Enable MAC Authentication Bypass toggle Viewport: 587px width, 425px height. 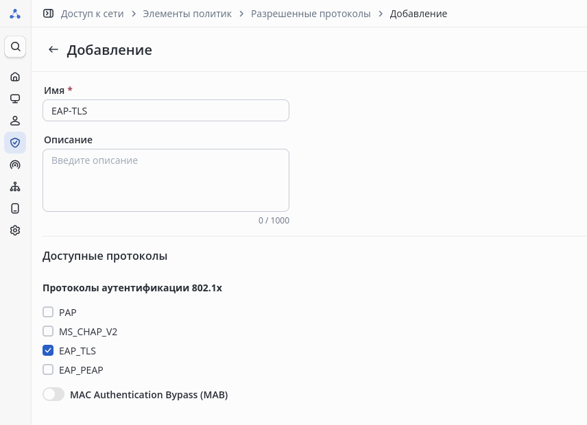click(53, 395)
